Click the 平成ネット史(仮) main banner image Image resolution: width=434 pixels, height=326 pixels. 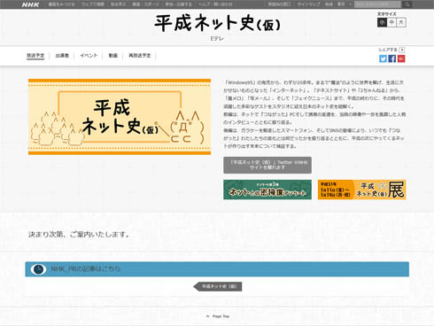point(120,117)
